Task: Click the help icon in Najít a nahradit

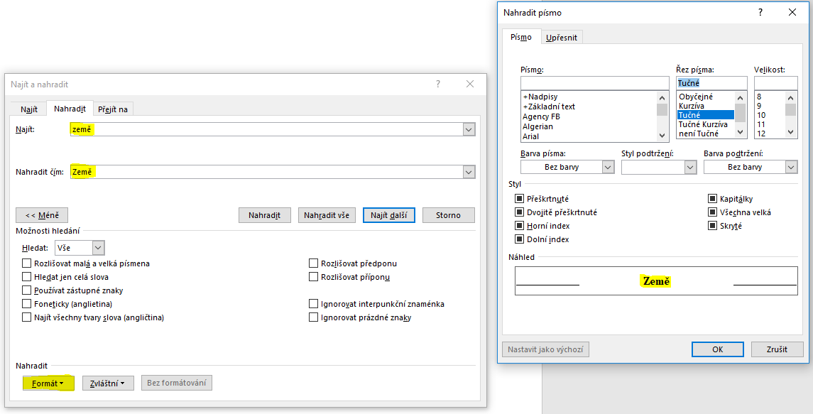Action: pyautogui.click(x=438, y=84)
